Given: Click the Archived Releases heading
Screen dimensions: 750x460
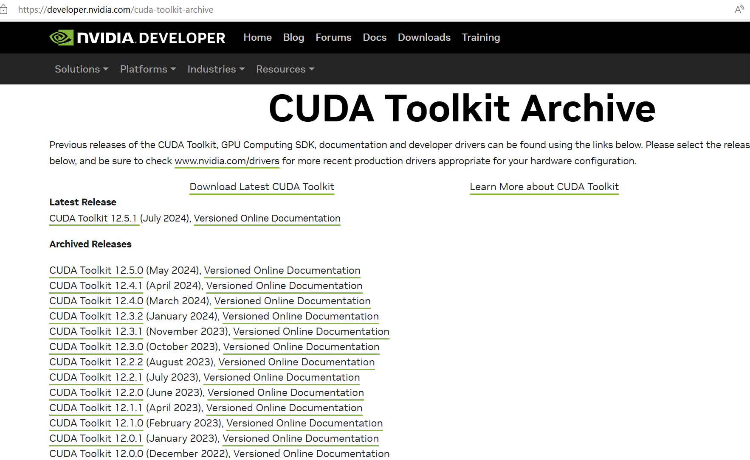Looking at the screenshot, I should (90, 244).
